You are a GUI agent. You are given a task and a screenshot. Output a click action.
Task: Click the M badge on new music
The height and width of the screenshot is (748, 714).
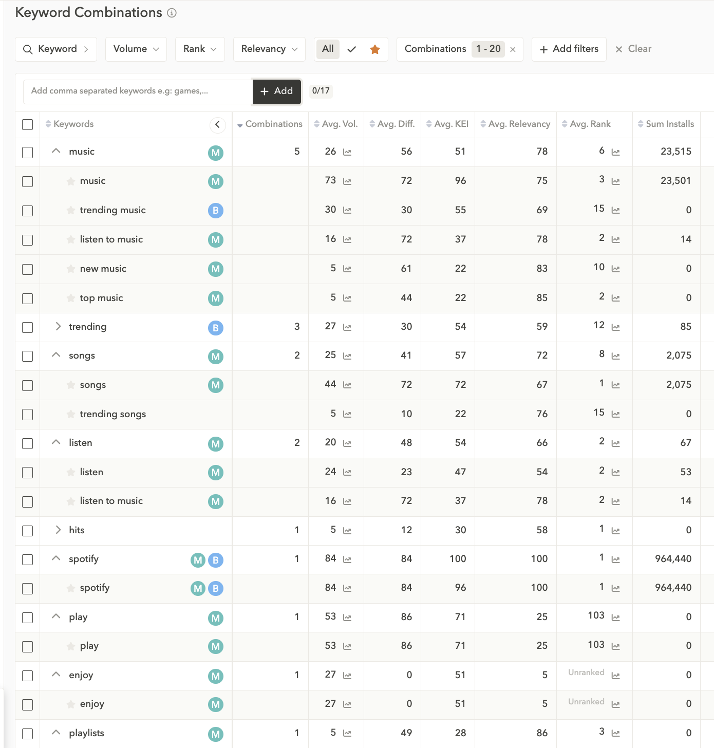[216, 269]
